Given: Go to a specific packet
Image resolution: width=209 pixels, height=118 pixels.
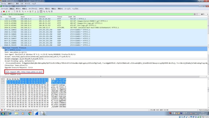Looking at the screenshot, I should (x=30, y=12).
